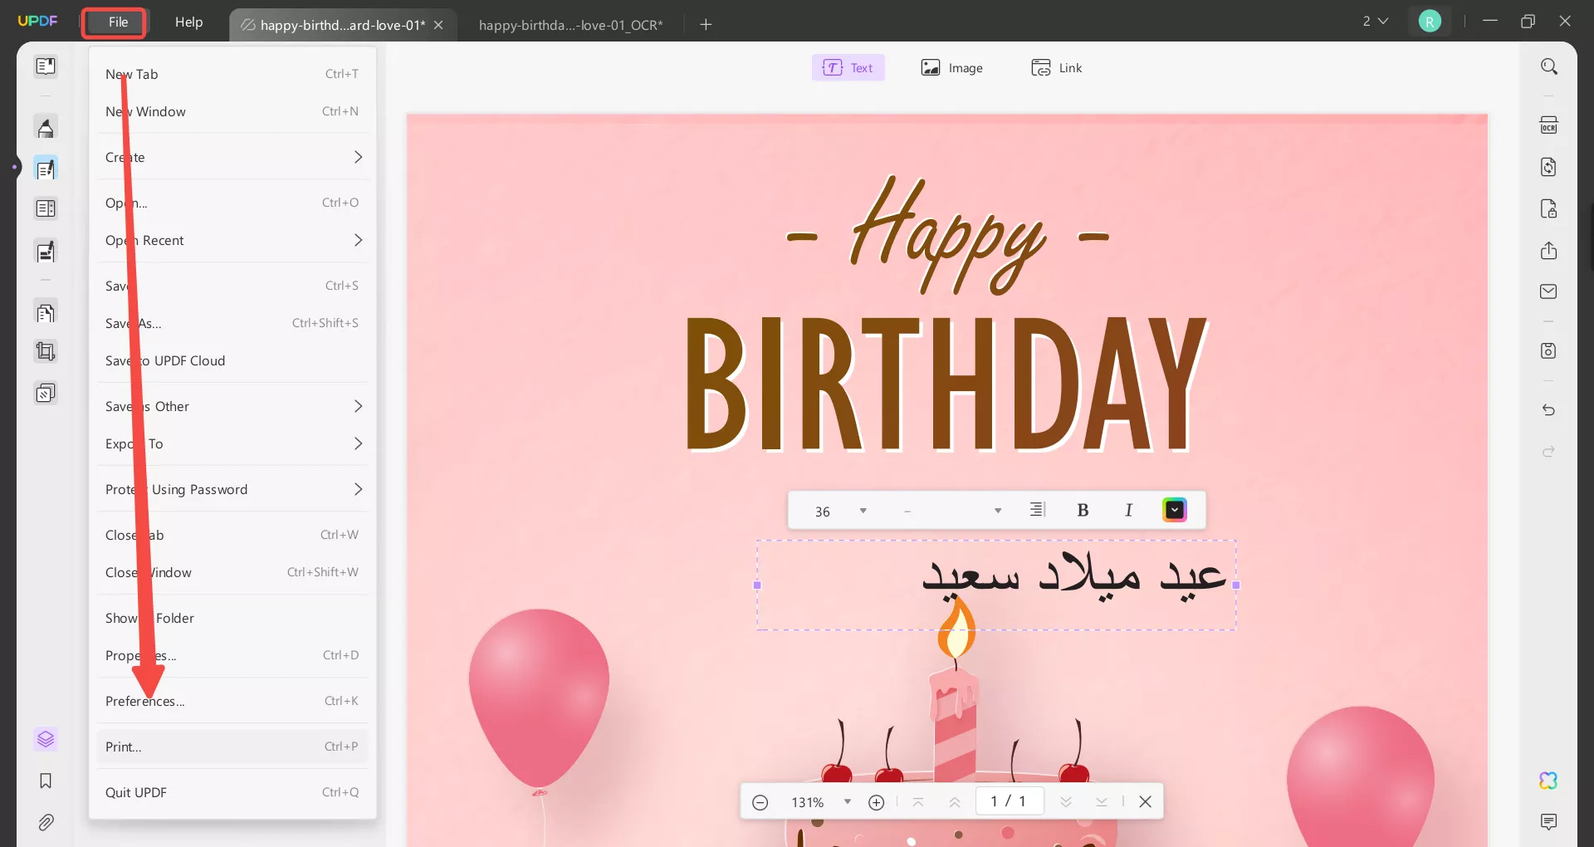The width and height of the screenshot is (1594, 847).
Task: Open the Share document icon
Action: [x=1548, y=250]
